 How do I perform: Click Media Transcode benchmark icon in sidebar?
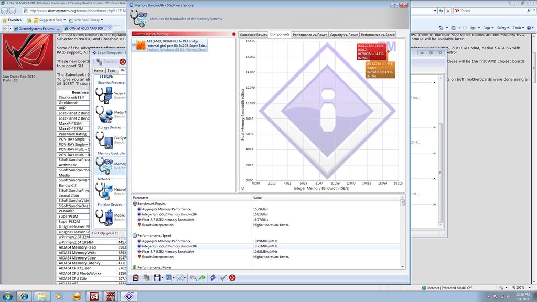click(x=104, y=114)
